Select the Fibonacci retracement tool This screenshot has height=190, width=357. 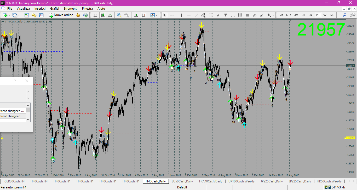[211, 15]
